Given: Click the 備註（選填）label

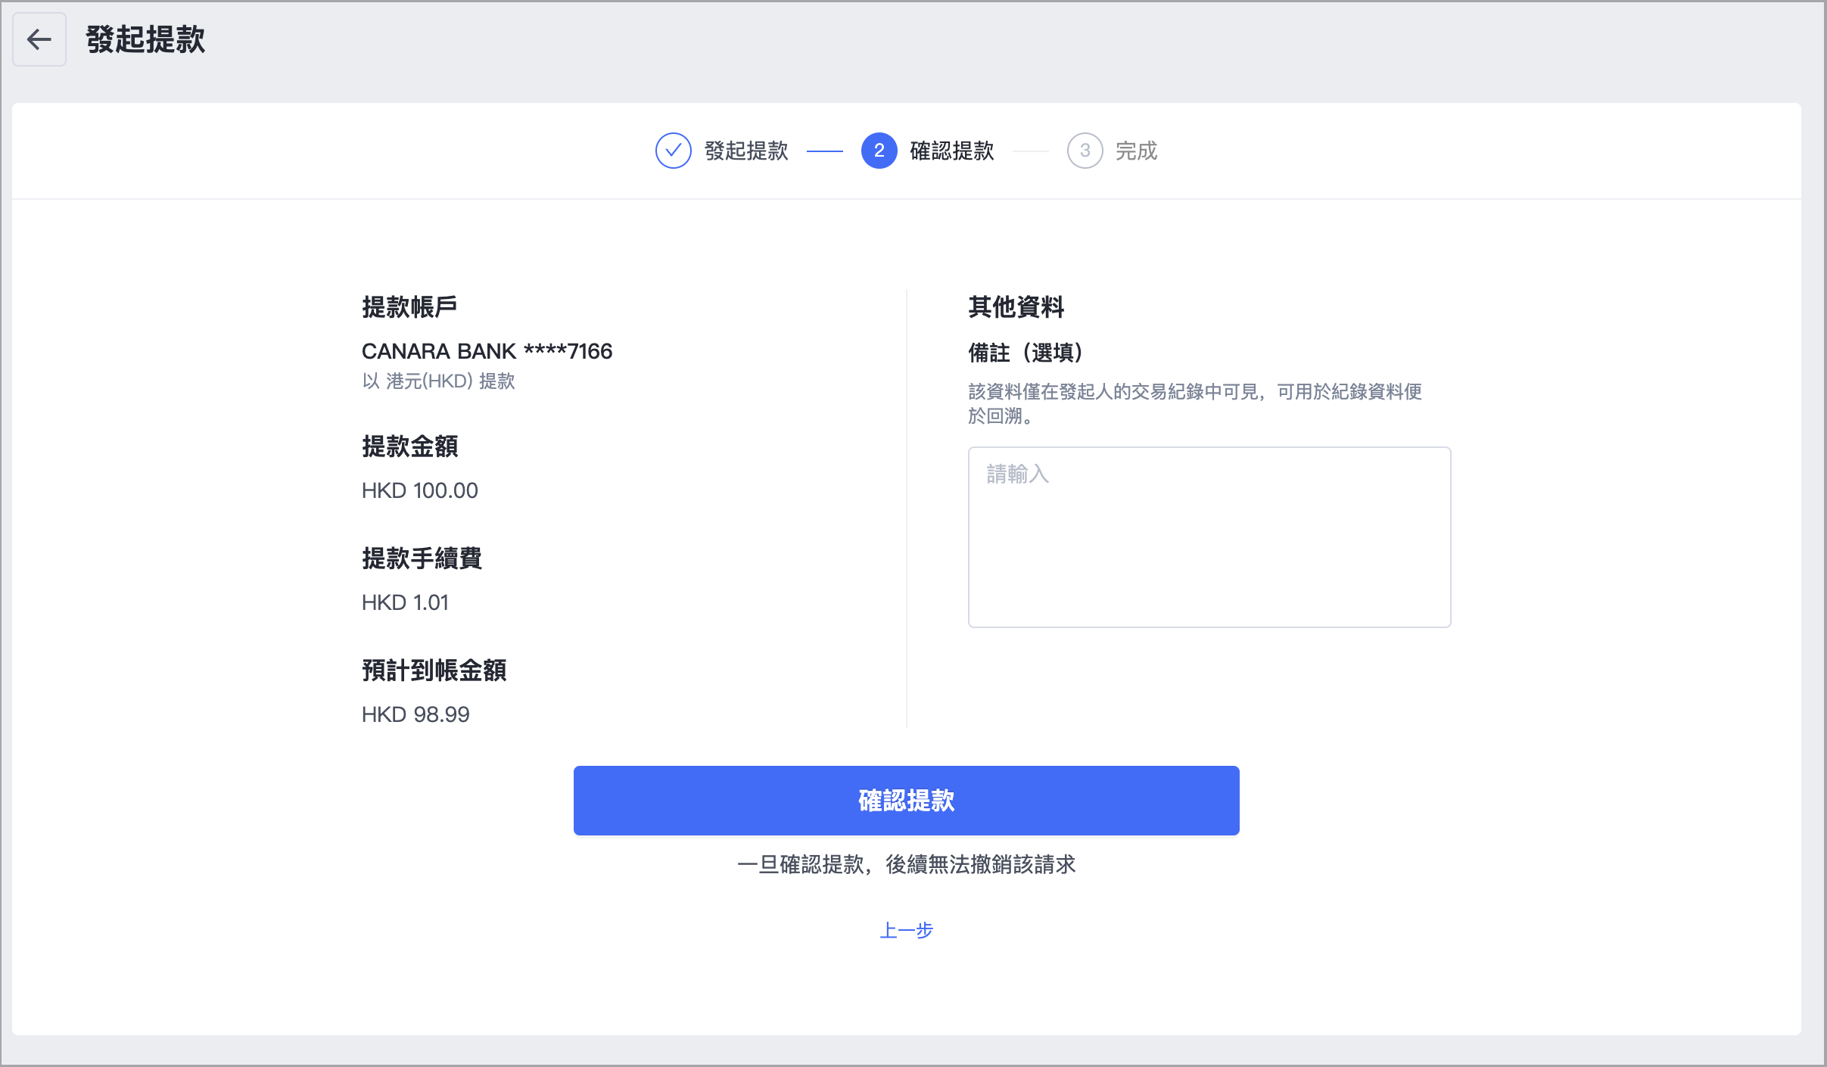Looking at the screenshot, I should click(x=1027, y=352).
